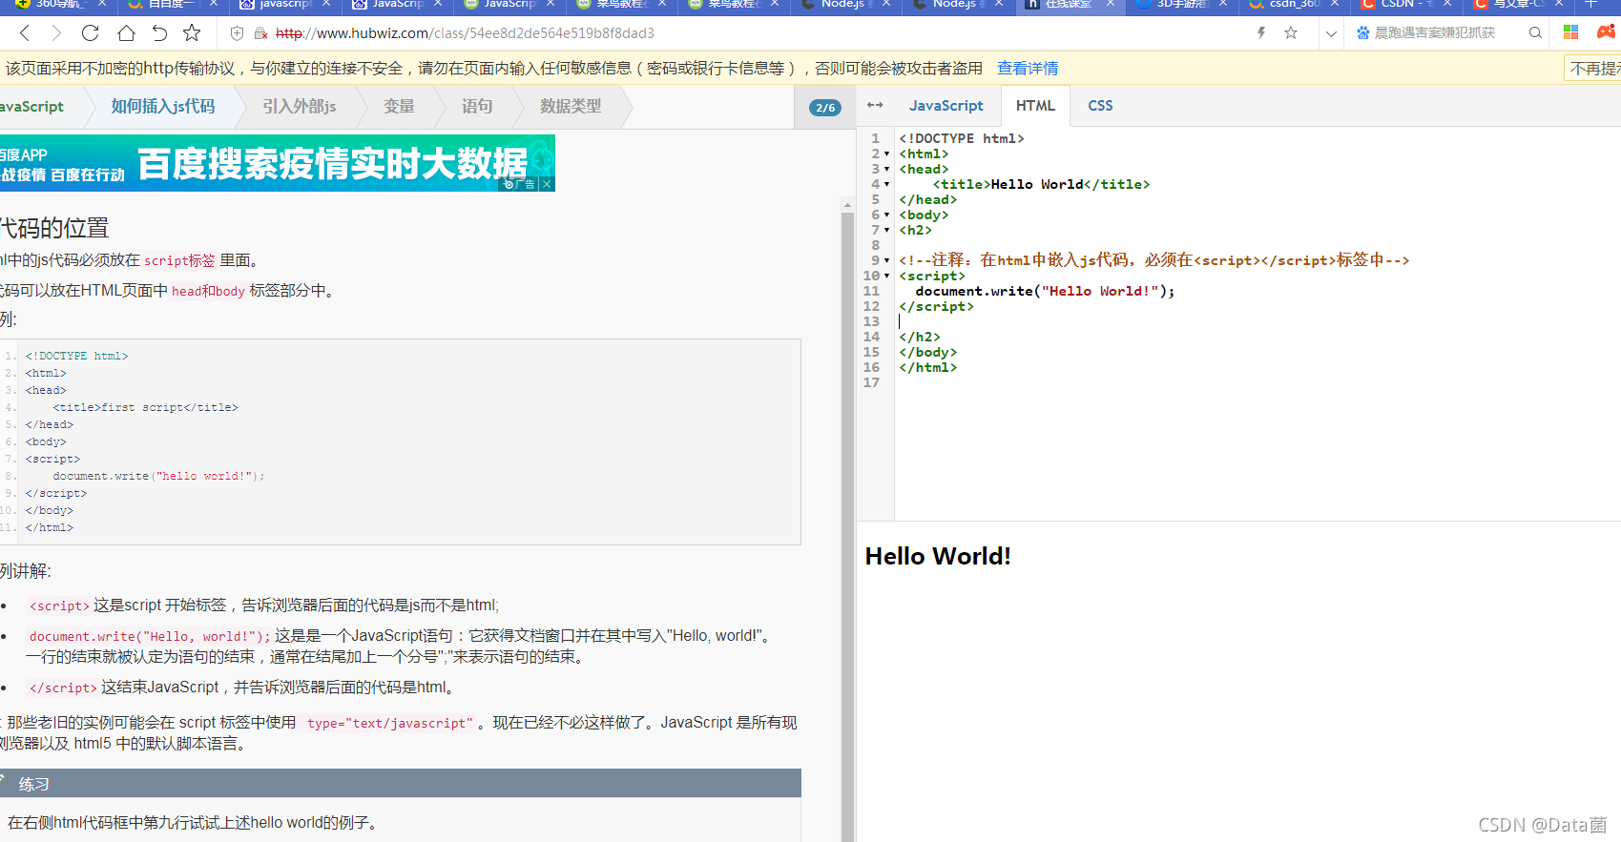Click the 代码的位置 heading

coord(54,228)
